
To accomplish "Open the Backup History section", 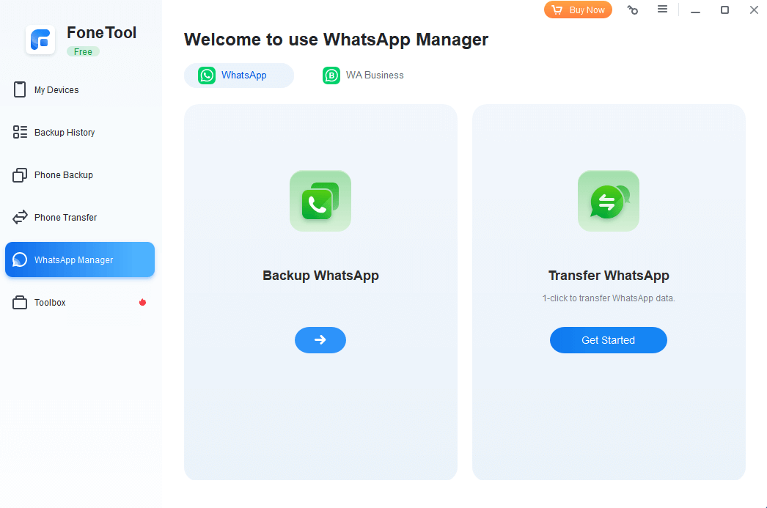I will click(x=64, y=133).
